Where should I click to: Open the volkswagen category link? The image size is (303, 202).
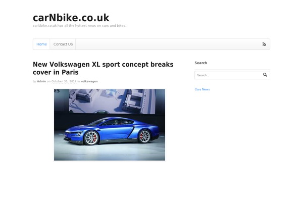click(89, 81)
